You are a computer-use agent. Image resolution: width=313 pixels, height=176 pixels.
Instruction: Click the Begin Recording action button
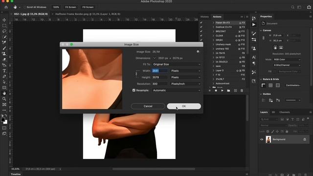(216, 90)
